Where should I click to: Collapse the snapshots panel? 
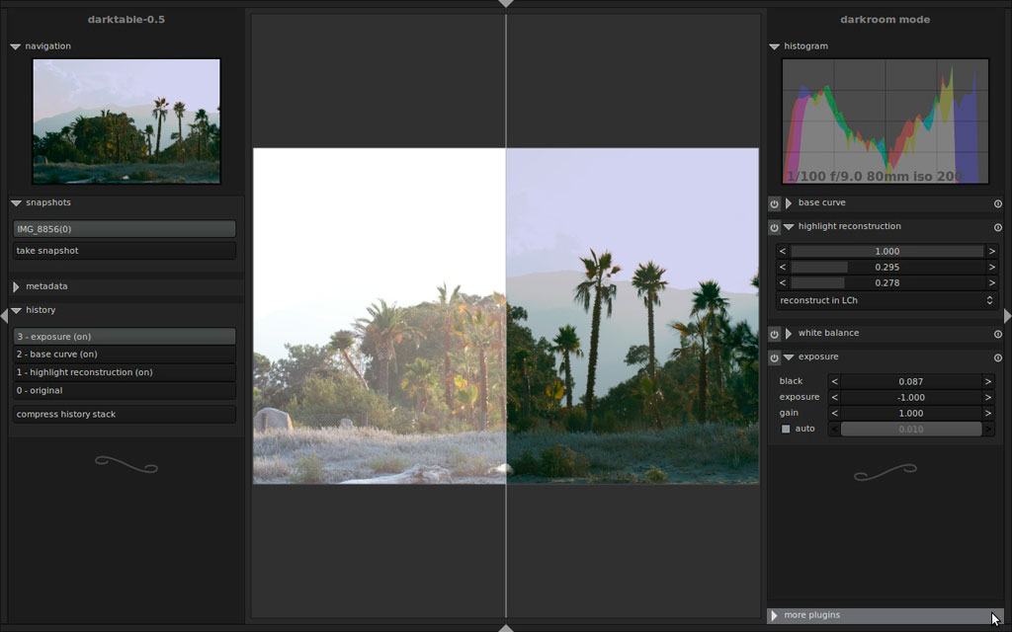click(16, 203)
